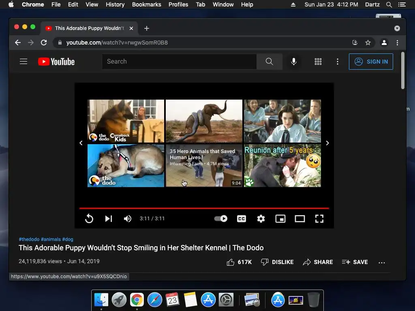Open Launchpad from the Dock
The height and width of the screenshot is (311, 415).
coord(119,300)
